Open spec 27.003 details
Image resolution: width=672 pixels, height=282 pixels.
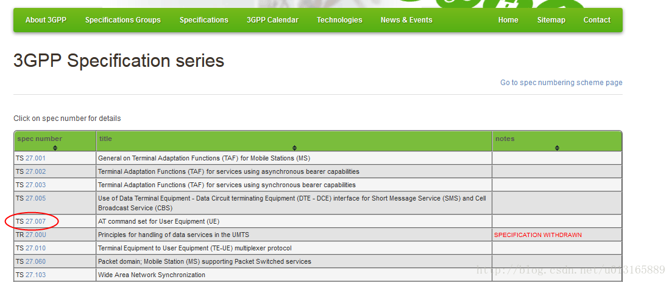35,185
